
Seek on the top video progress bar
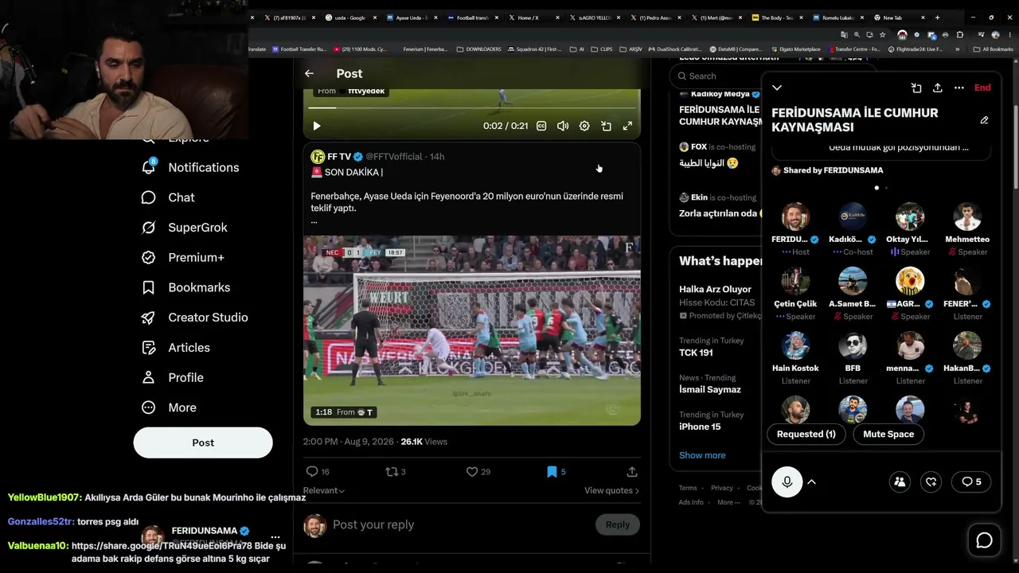tap(472, 107)
